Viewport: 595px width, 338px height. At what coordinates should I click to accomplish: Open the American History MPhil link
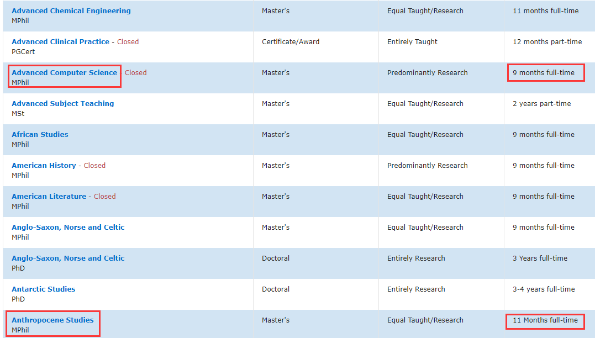click(44, 166)
